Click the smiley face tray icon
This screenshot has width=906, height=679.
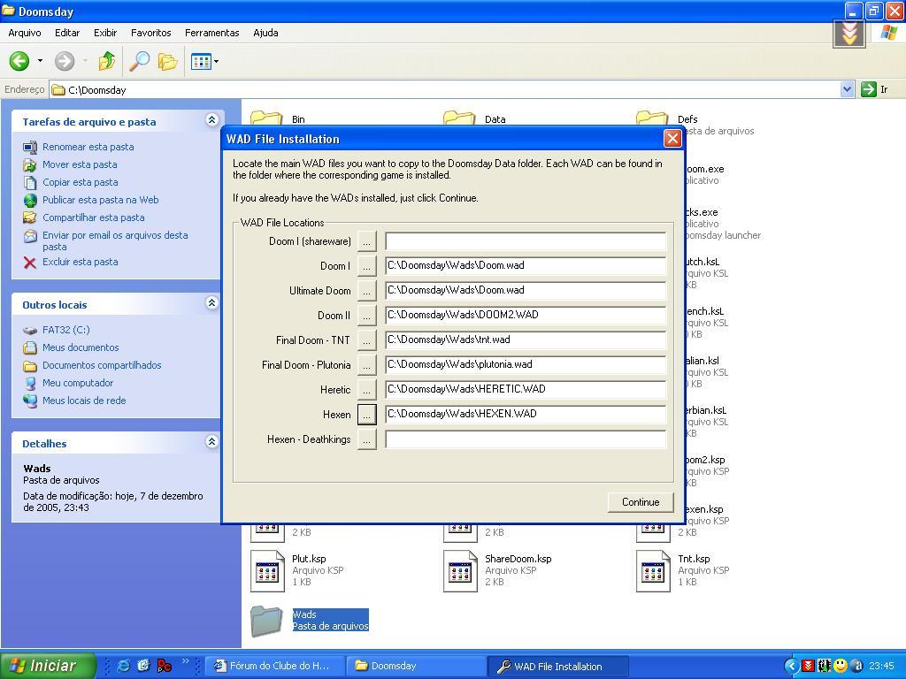pos(841,666)
